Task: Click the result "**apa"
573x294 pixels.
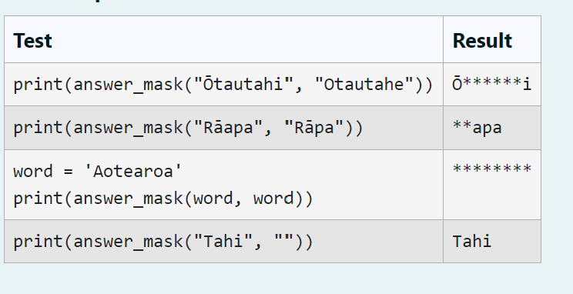Action: 477,128
